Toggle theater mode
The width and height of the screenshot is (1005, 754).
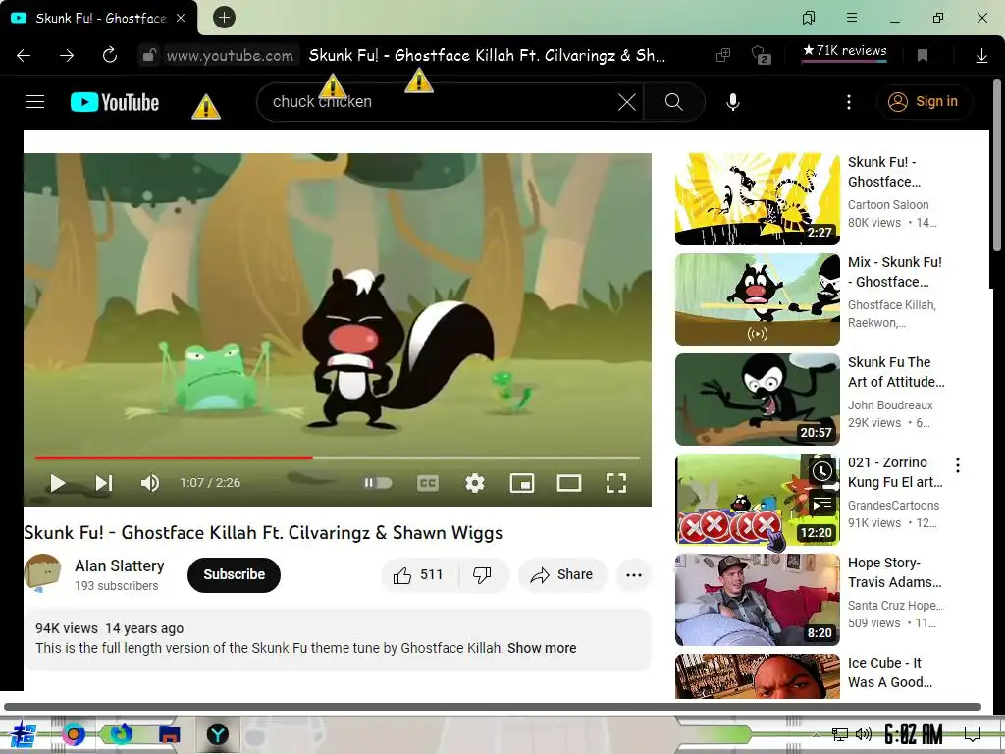click(x=568, y=483)
